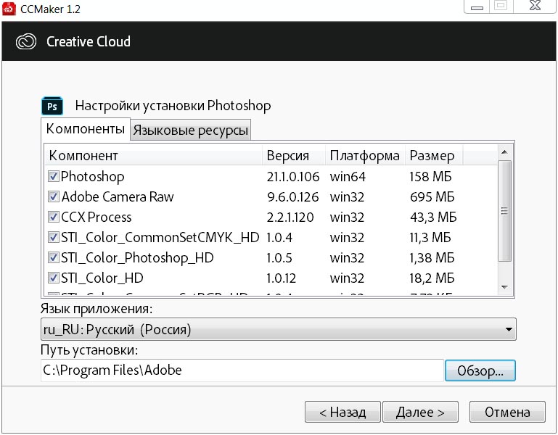The image size is (558, 435).
Task: Click the scrollbar down arrow in component list
Action: pyautogui.click(x=504, y=287)
